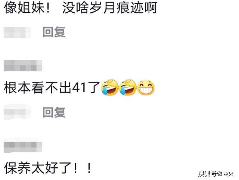Click the 搜狐号 watermark text

click(x=207, y=174)
